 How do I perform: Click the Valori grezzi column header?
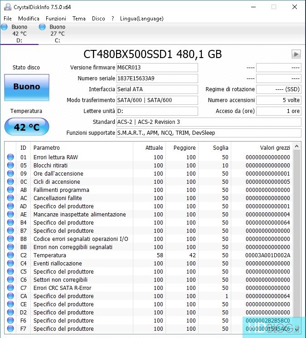275,148
